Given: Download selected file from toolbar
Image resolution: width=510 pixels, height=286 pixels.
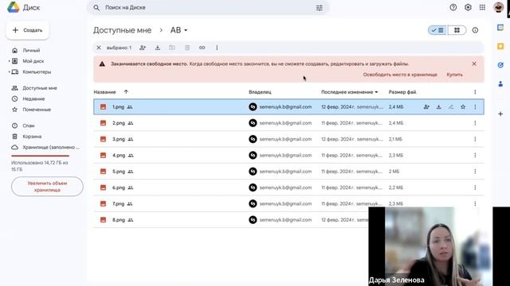Looking at the screenshot, I should (158, 48).
